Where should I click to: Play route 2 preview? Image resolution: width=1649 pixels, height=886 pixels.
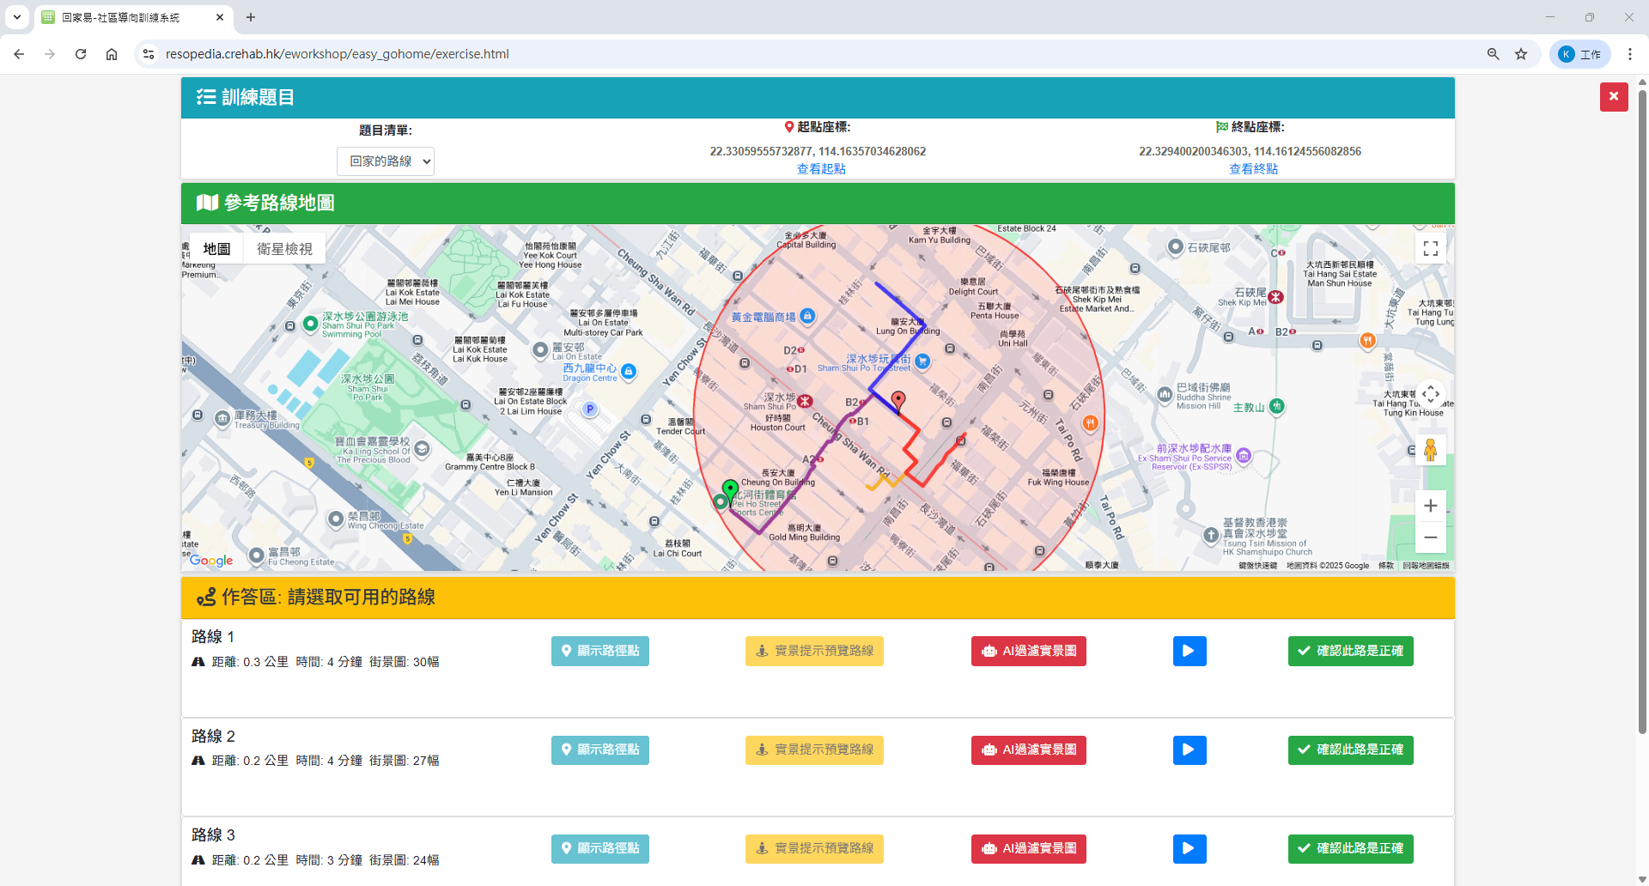click(x=1189, y=750)
